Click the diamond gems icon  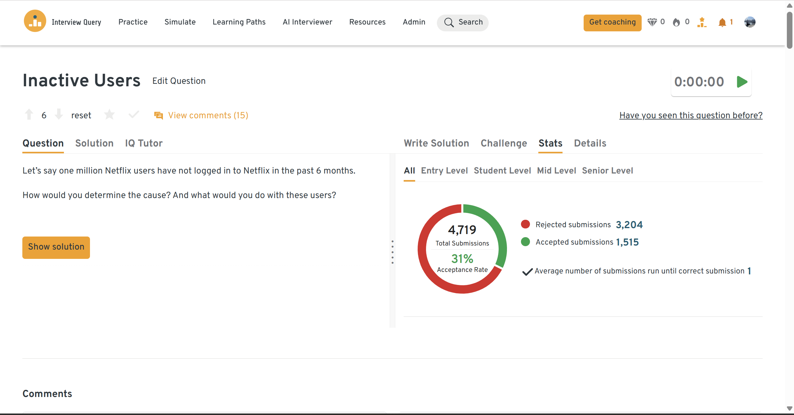coord(652,22)
